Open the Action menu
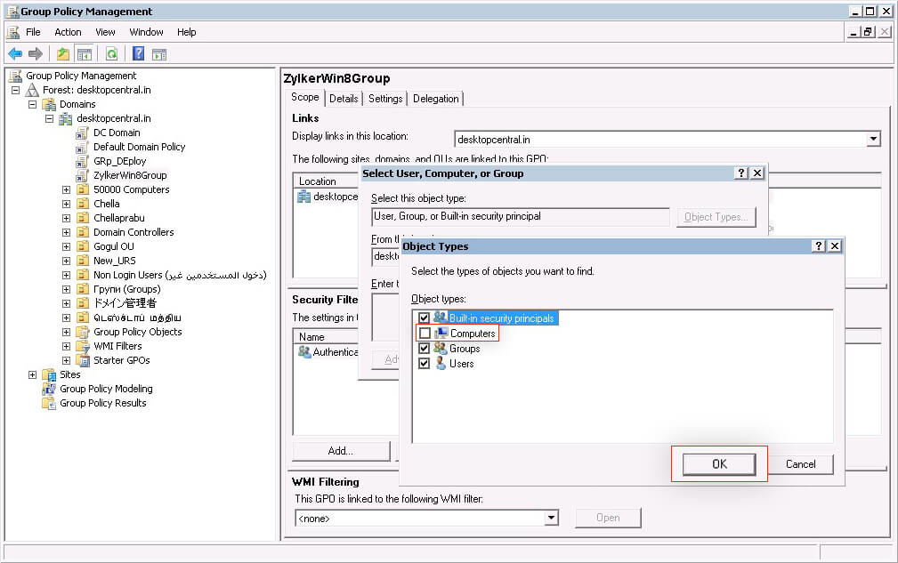Viewport: 898px width, 563px height. 68,32
